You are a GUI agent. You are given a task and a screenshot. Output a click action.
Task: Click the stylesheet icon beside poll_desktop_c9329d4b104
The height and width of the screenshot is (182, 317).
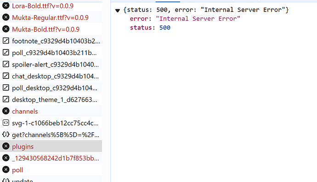6,88
